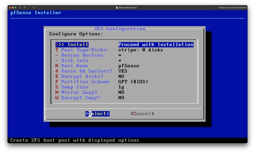255x153 pixels.
Task: Minimize the VM window with the yellow button
Action: (x=13, y=8)
